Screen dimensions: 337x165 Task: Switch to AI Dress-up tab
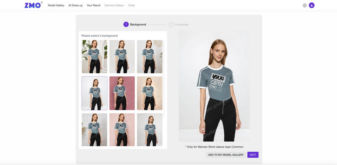(x=75, y=5)
